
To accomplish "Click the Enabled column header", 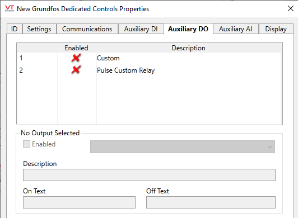I will (x=76, y=48).
